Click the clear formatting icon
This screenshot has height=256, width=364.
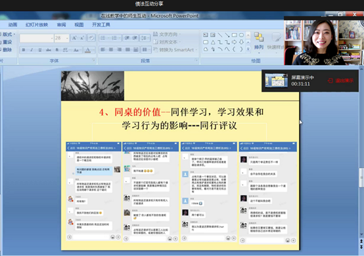point(91,38)
